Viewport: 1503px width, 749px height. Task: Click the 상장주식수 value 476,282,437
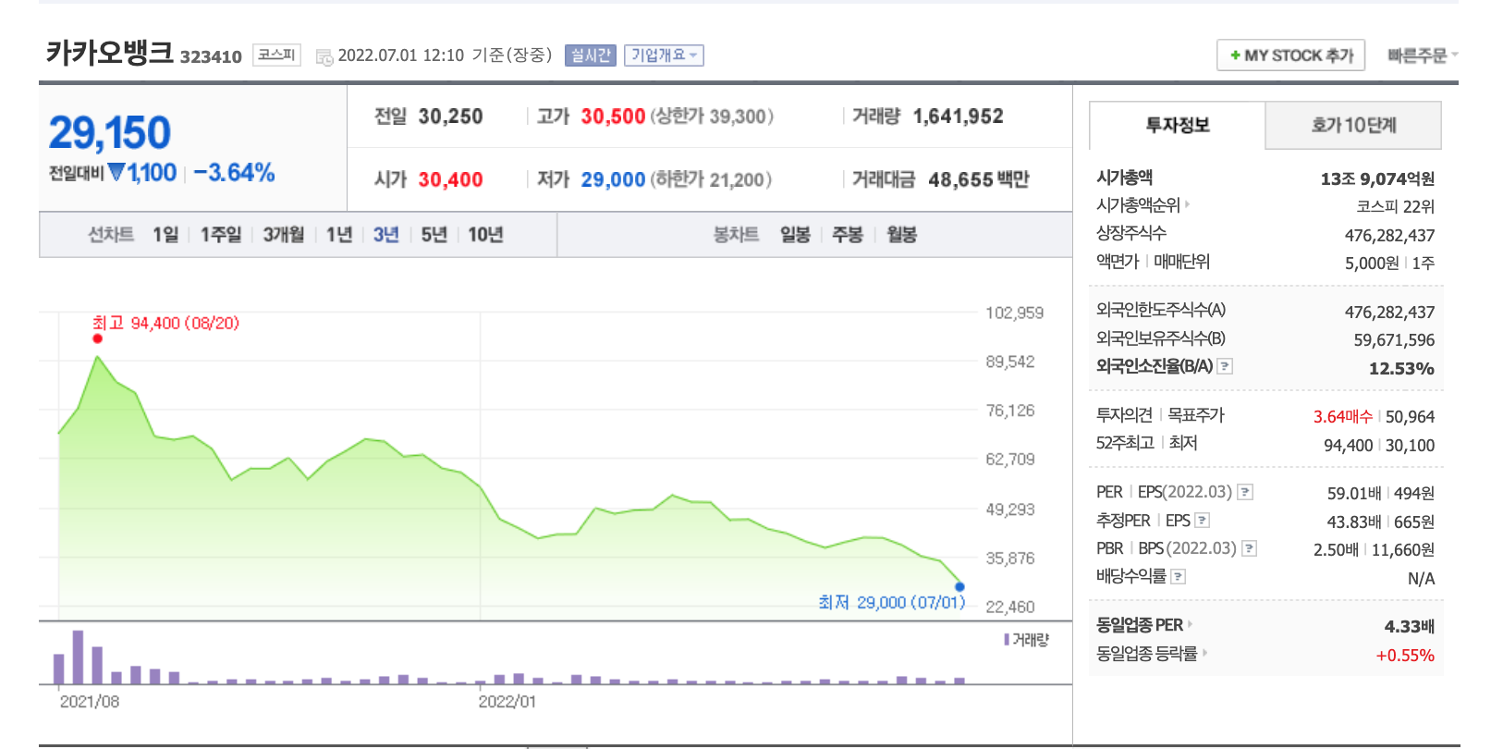(1389, 235)
